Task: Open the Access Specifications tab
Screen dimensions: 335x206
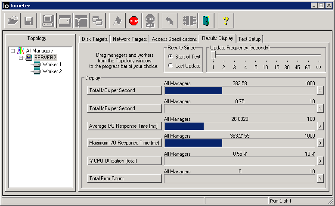Action: click(174, 39)
